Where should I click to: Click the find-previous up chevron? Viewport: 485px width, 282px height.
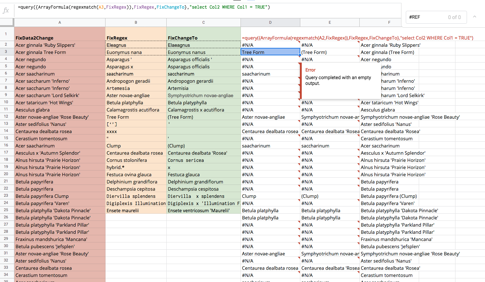coord(475,17)
